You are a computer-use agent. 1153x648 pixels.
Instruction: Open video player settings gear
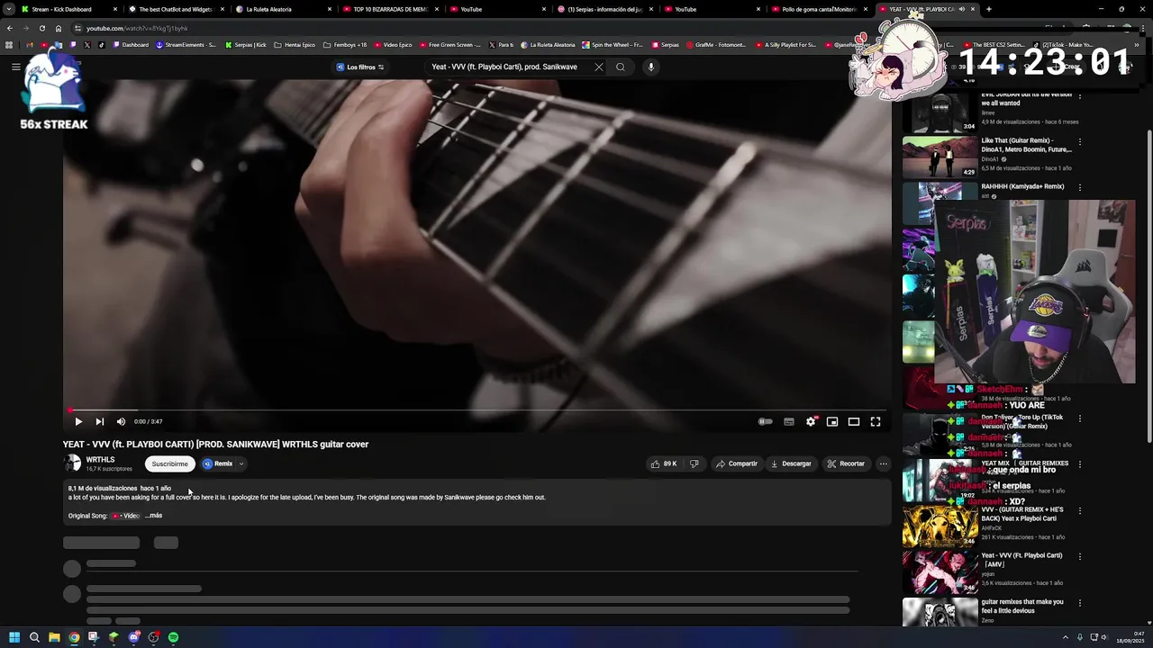811,421
